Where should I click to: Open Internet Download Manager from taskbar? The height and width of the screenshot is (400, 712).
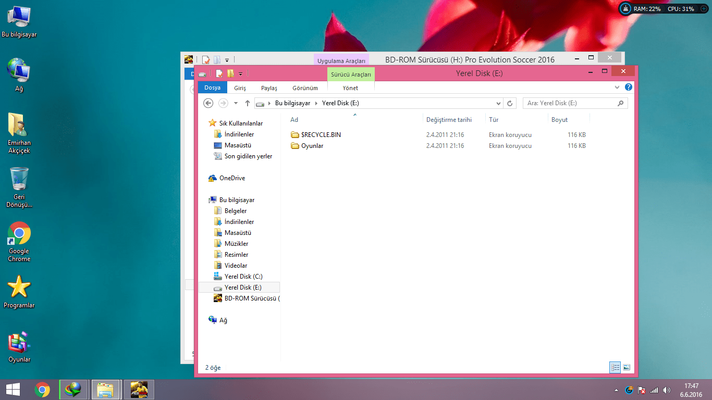[72, 390]
